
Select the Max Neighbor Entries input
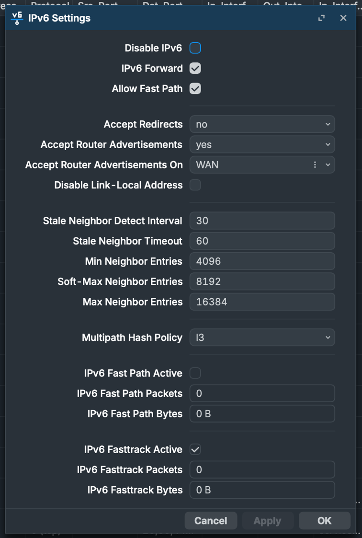262,302
